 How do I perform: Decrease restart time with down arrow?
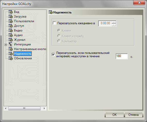(114, 25)
